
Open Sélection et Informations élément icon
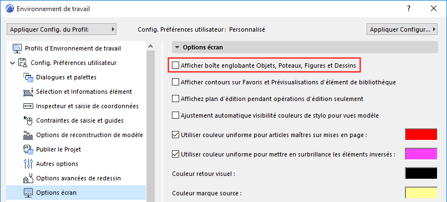pos(28,92)
